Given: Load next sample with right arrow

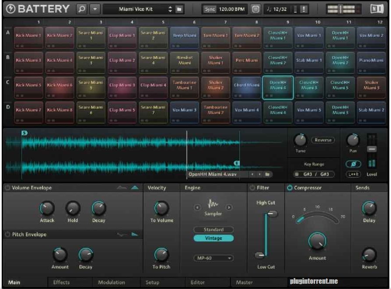Looking at the screenshot, I should coord(260,174).
